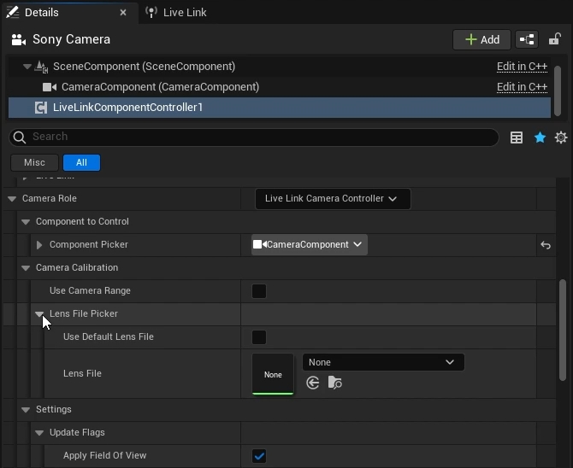Viewport: 573px width, 468px height.
Task: Toggle the favorites star filter icon
Action: coord(540,137)
